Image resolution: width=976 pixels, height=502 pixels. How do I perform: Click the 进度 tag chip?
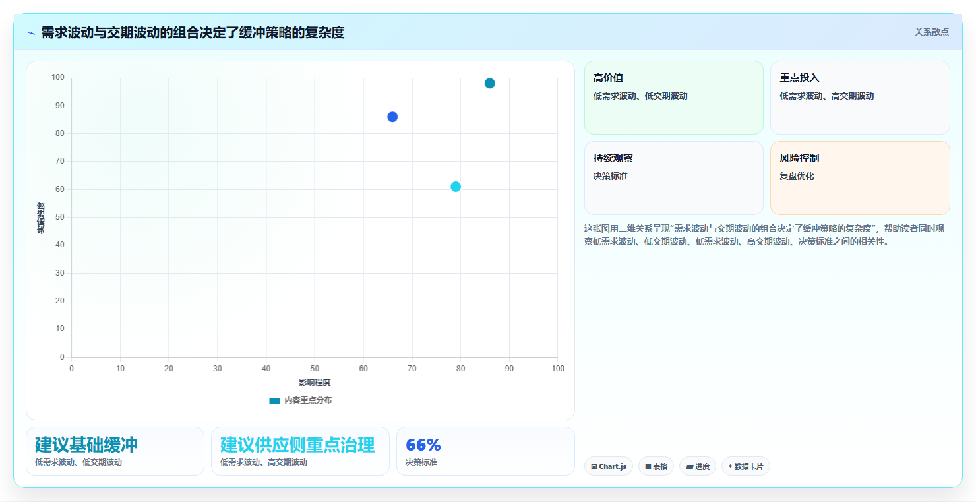click(697, 466)
